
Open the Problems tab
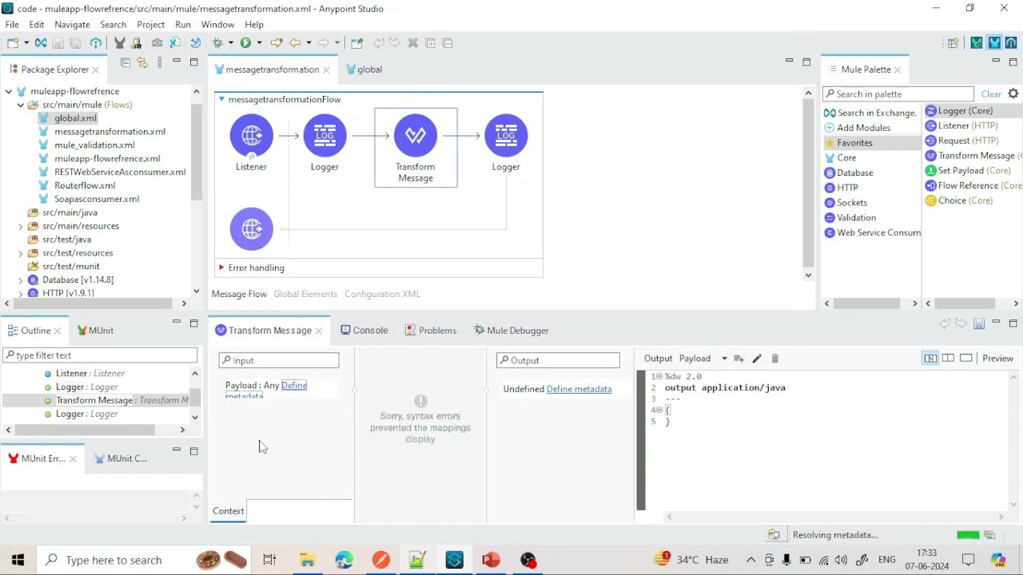click(431, 331)
